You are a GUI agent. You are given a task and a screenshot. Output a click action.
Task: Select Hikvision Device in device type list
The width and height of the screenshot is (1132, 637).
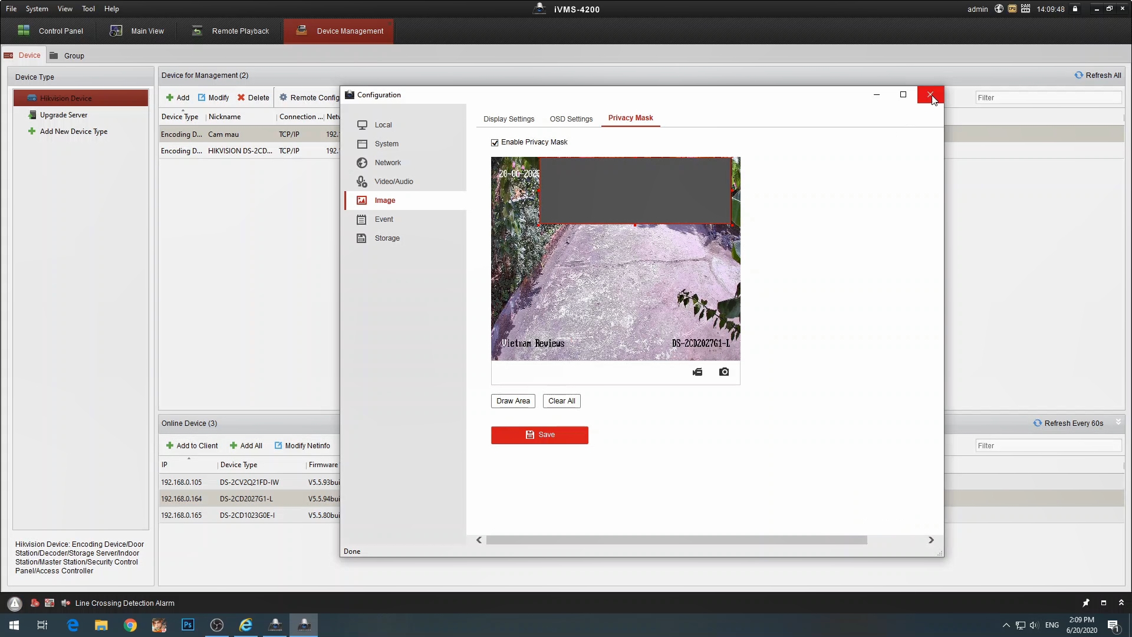pyautogui.click(x=81, y=98)
